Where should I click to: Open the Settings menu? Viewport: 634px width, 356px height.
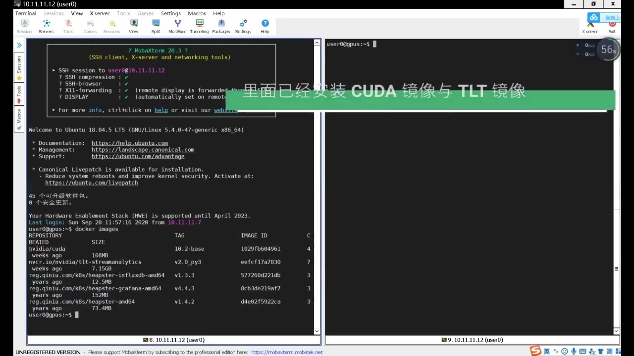pos(170,13)
